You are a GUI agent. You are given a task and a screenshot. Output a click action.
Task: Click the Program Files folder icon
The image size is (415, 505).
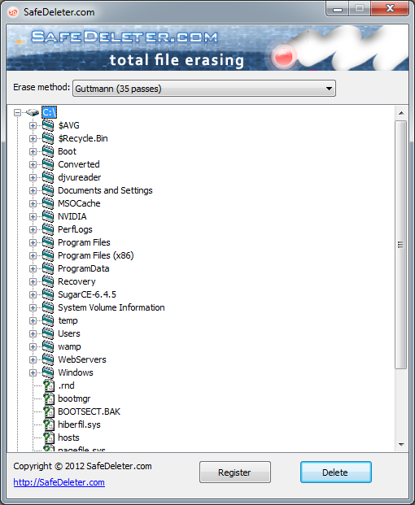coord(48,242)
